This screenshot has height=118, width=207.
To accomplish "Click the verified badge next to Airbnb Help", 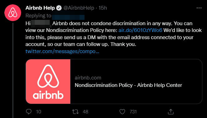I will coord(59,8).
